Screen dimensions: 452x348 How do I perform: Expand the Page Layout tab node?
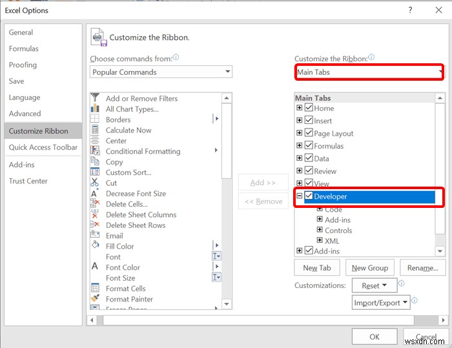click(299, 132)
